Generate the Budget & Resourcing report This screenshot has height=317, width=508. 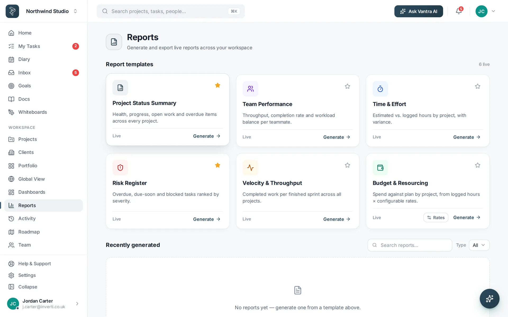pos(467,217)
